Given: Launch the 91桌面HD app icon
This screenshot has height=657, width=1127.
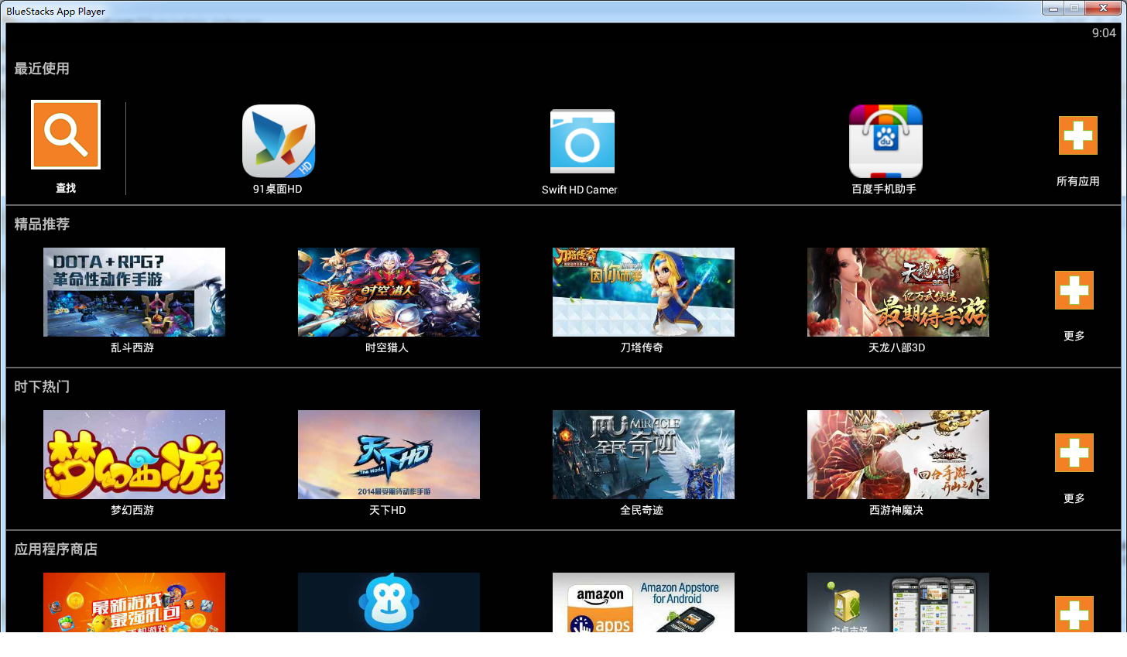Looking at the screenshot, I should tap(279, 141).
